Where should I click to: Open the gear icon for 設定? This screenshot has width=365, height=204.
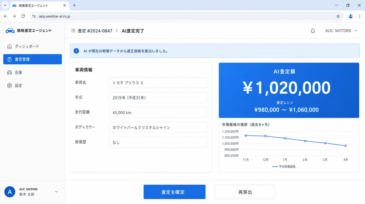[9, 85]
